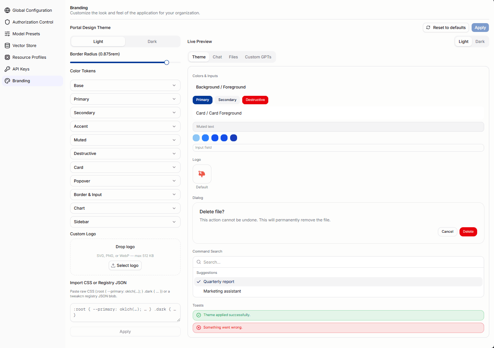Click the Resource Profiles chip icon

(x=7, y=57)
